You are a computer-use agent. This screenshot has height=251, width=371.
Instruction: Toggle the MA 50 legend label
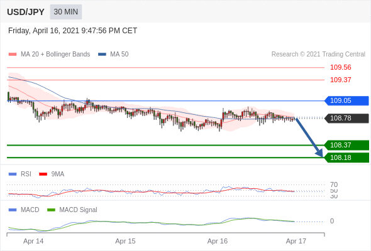[x=119, y=55]
